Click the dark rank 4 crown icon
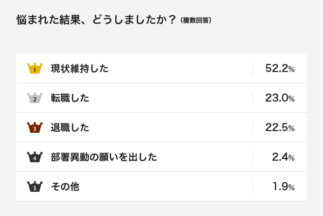This screenshot has width=323, height=216. 35,157
